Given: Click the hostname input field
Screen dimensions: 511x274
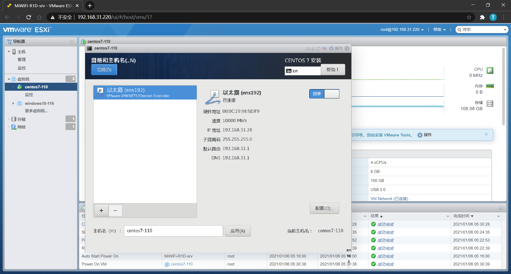Looking at the screenshot, I should [174, 231].
